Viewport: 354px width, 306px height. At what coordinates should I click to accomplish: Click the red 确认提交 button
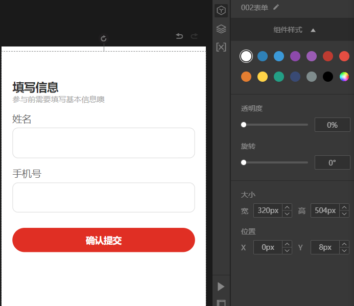tap(104, 240)
